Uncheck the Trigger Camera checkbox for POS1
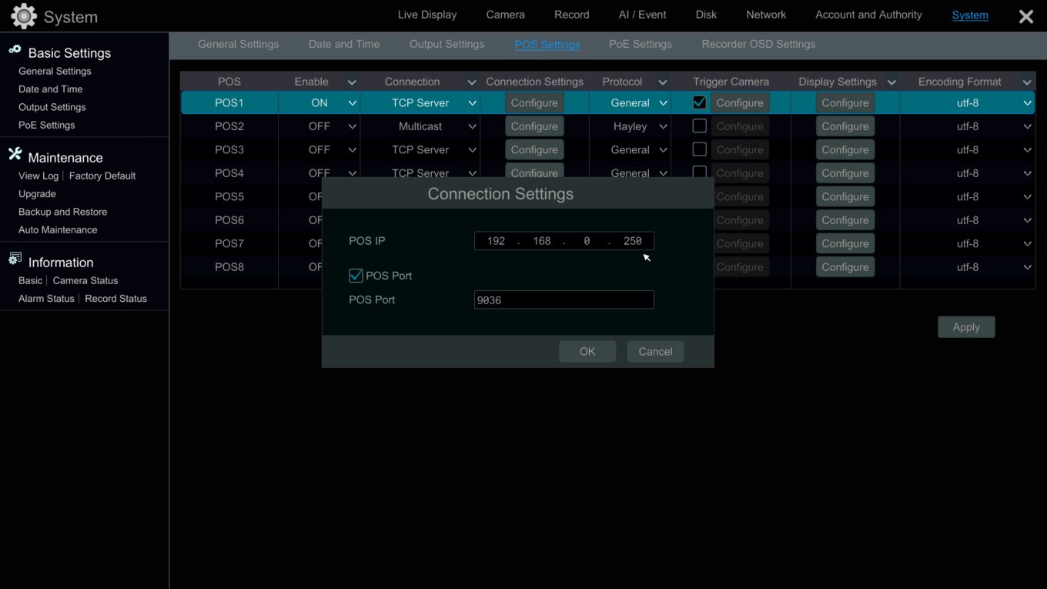This screenshot has width=1047, height=589. pyautogui.click(x=699, y=102)
